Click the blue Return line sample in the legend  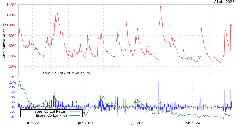pyautogui.click(x=75, y=111)
